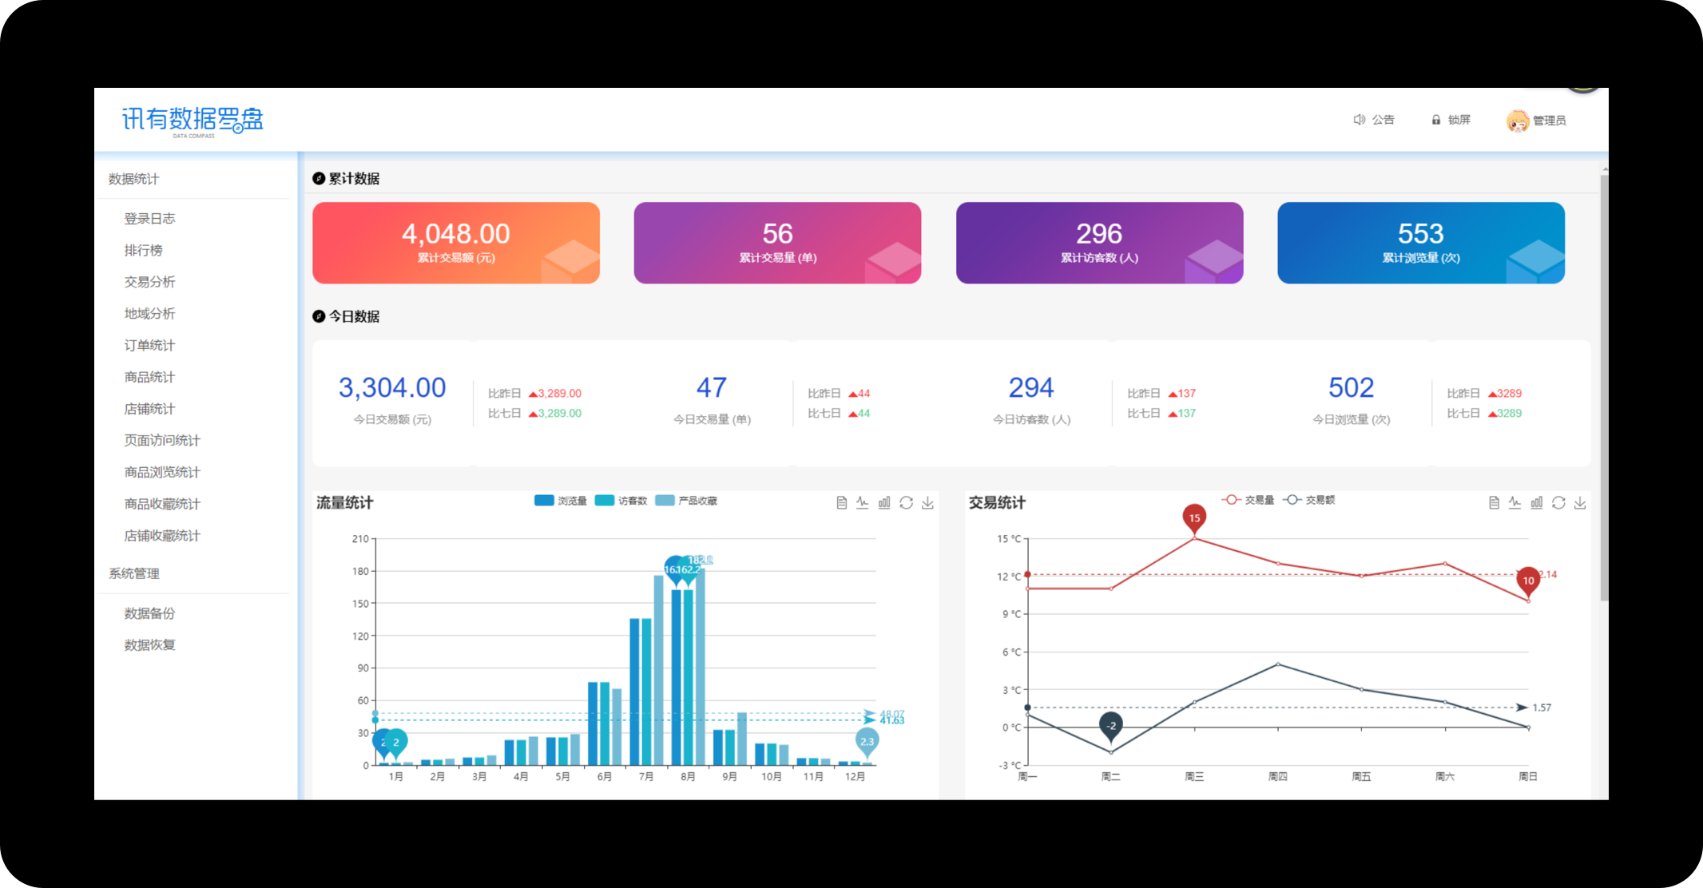Screen dimensions: 1703x888
Task: Toggle 访客数 legend in 流量统计 chart
Action: 621,501
